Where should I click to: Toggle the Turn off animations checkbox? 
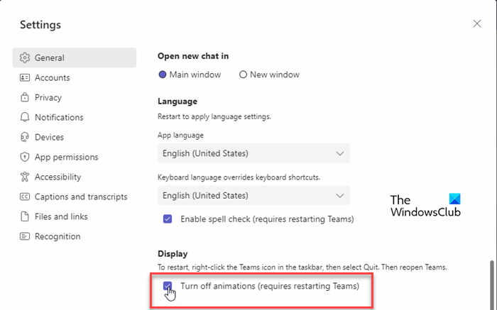168,286
